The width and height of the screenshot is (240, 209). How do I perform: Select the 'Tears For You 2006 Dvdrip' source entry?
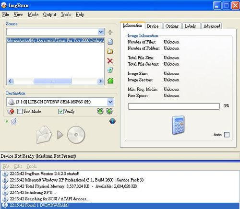(55, 40)
